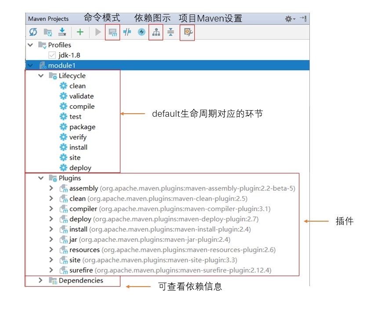Collapse the Plugins folder
The image size is (378, 316).
point(41,178)
